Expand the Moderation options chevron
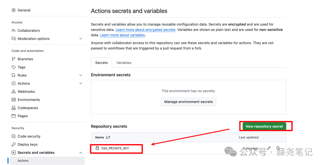Viewport: 323px width, 165px height. pyautogui.click(x=81, y=39)
